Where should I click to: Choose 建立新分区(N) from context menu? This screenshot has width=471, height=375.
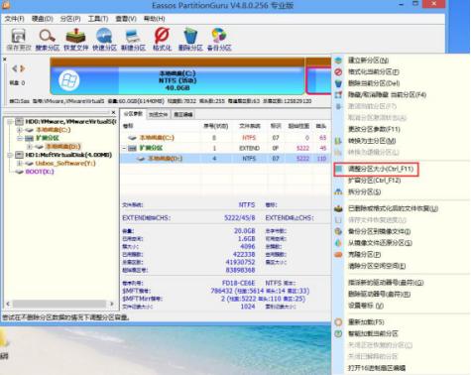(x=368, y=61)
